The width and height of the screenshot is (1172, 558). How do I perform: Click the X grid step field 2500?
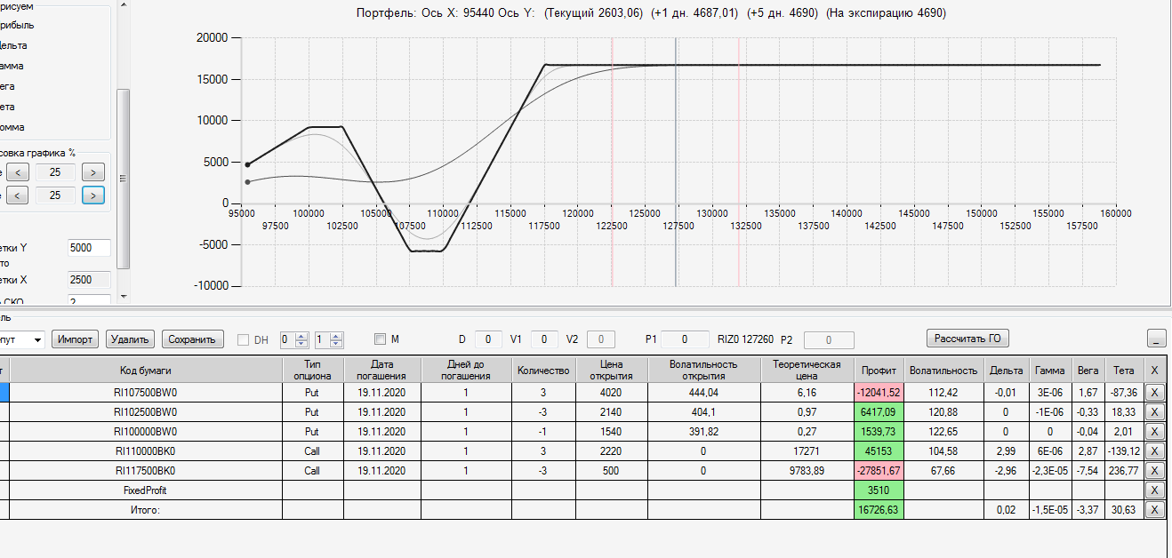tap(89, 279)
